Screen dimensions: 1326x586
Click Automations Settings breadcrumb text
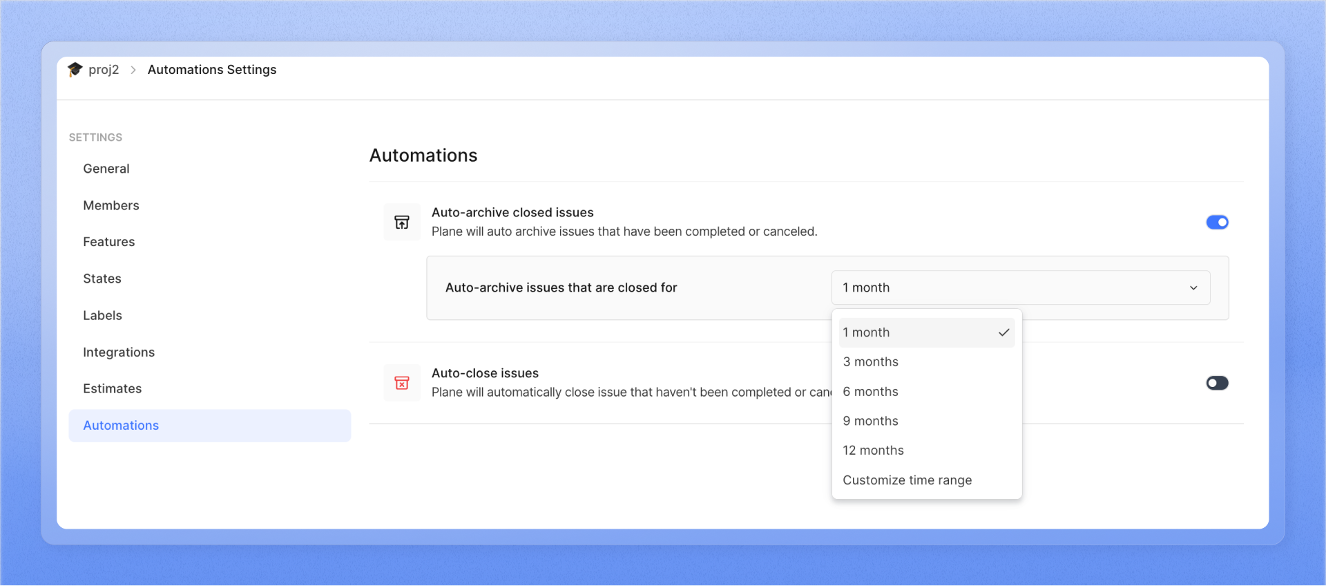coord(212,70)
